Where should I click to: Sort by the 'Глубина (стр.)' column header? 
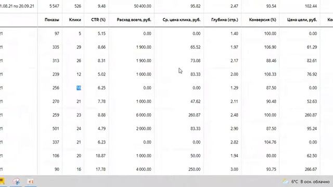coord(225,20)
